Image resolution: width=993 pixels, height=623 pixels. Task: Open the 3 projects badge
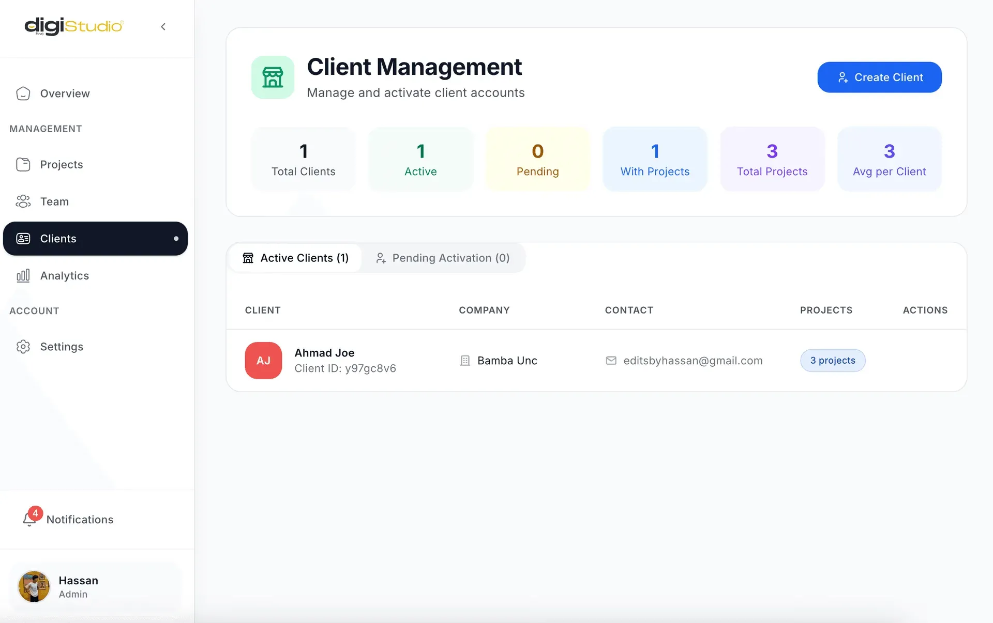(833, 361)
